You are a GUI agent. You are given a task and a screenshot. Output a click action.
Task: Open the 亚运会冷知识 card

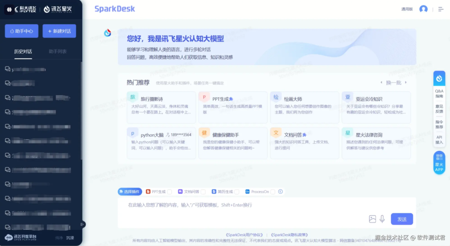(376, 107)
